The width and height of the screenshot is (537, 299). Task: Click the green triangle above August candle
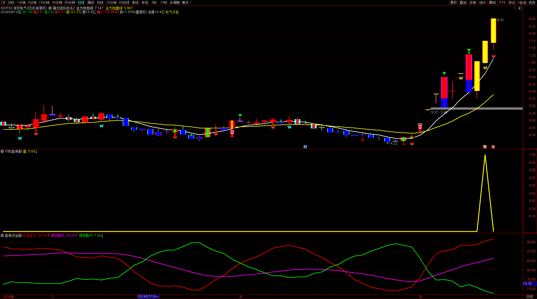[240, 116]
